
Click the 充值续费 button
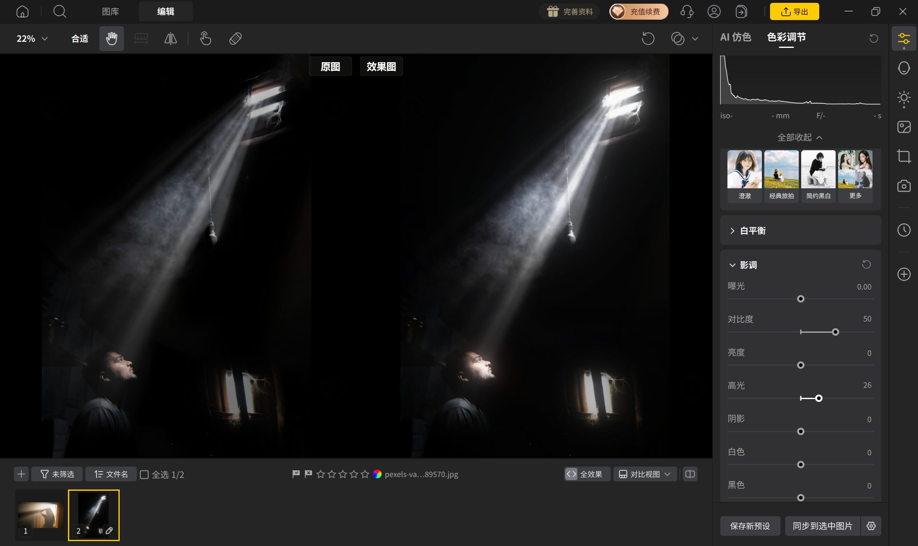(639, 11)
